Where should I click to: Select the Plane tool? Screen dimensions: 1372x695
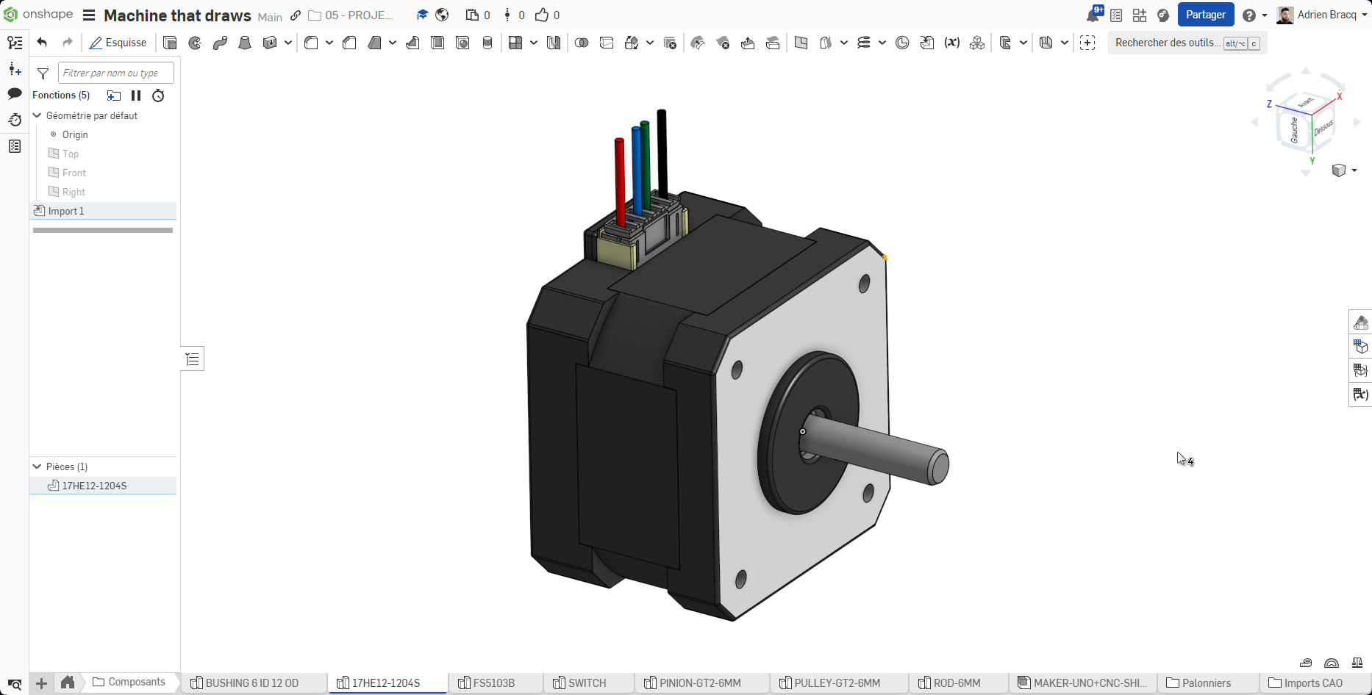tap(801, 43)
